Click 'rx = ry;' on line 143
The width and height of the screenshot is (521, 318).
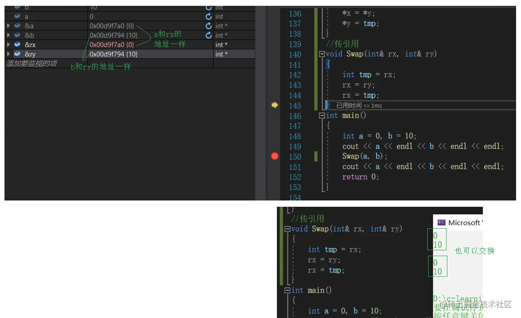point(359,85)
